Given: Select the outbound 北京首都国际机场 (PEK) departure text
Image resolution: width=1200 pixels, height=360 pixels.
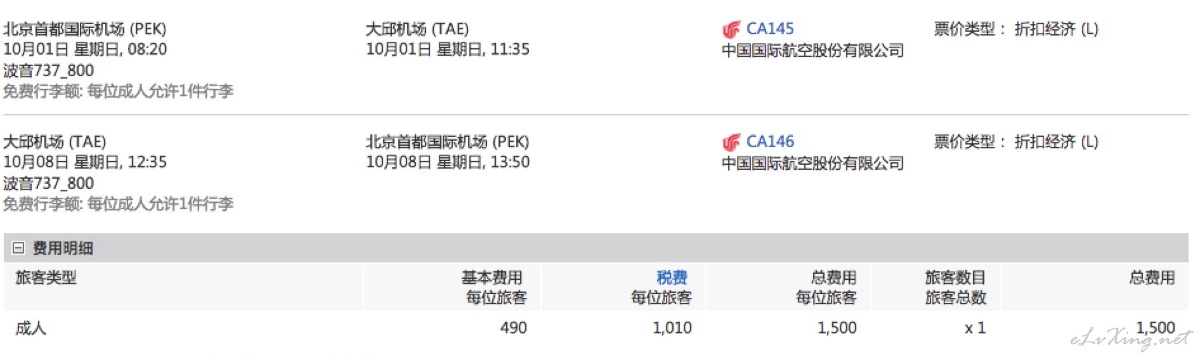Looking at the screenshot, I should tap(85, 29).
